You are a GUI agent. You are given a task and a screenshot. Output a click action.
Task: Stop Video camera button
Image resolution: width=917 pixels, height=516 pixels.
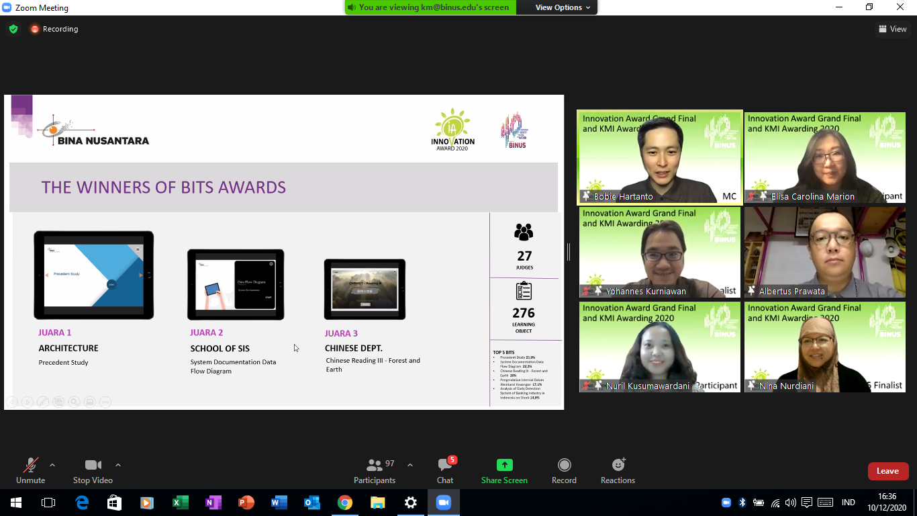point(93,470)
